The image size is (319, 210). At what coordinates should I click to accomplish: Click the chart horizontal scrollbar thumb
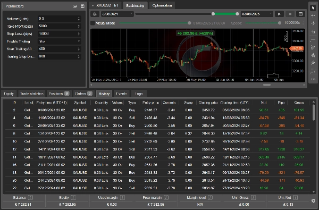pos(267,85)
